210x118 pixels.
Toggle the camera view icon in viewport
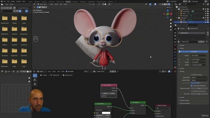coord(171,27)
